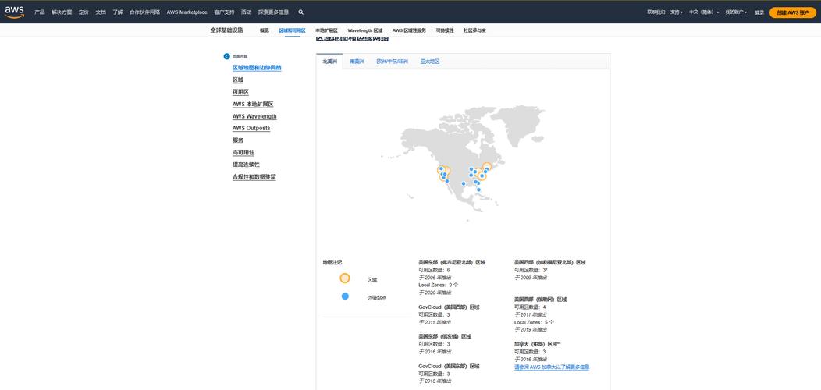Viewport: 821px width, 390px height.
Task: Click the orange 区域 legend circle
Action: click(x=344, y=278)
